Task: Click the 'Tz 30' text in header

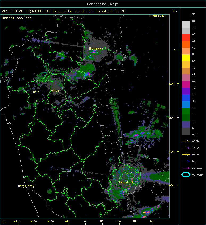Action: tap(120, 11)
